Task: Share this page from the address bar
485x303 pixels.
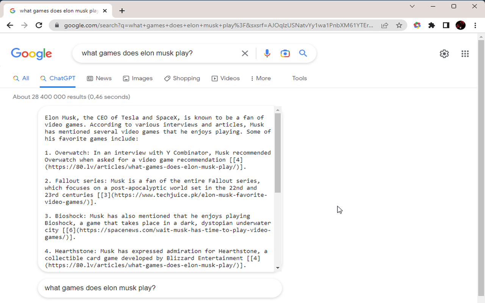Action: 385,25
